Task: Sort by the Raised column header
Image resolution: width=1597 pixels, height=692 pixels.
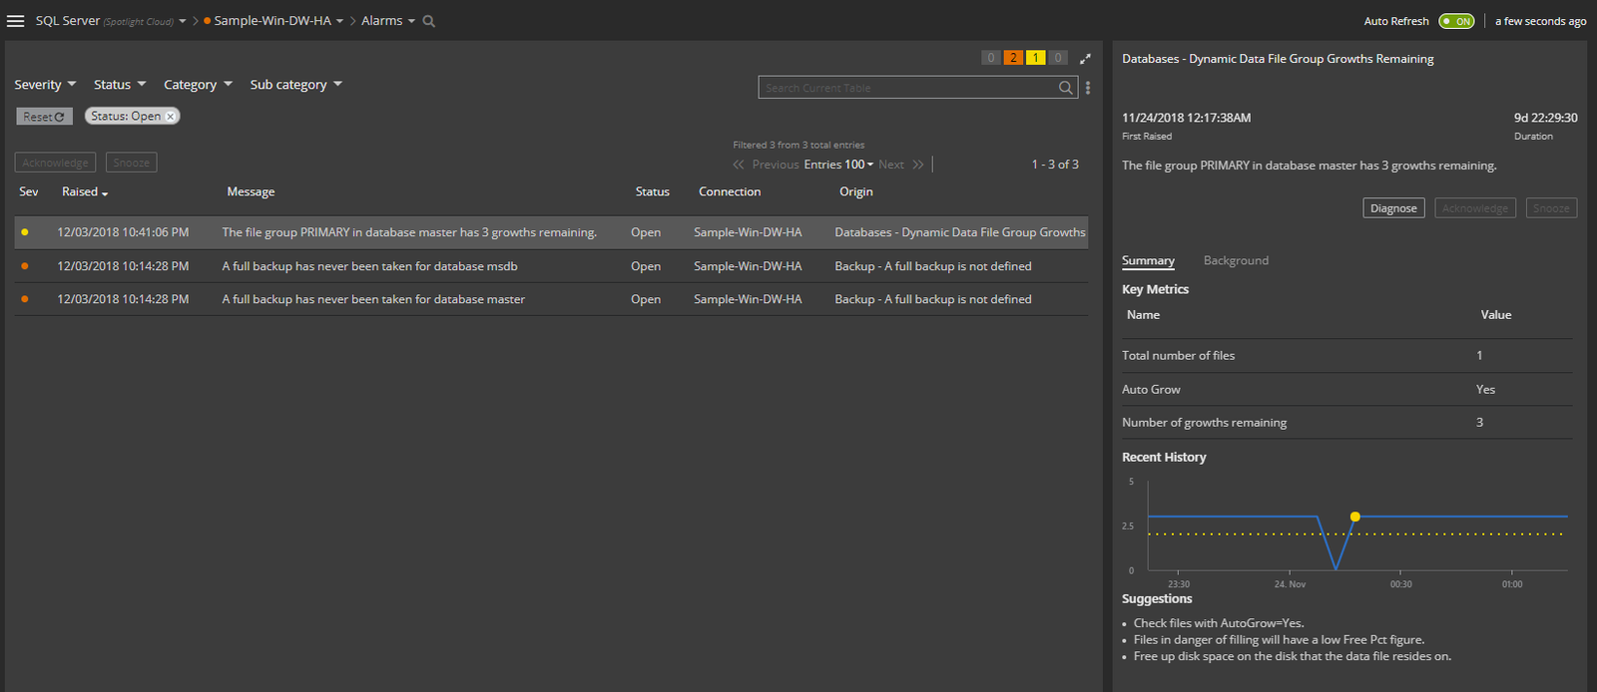Action: click(x=85, y=191)
